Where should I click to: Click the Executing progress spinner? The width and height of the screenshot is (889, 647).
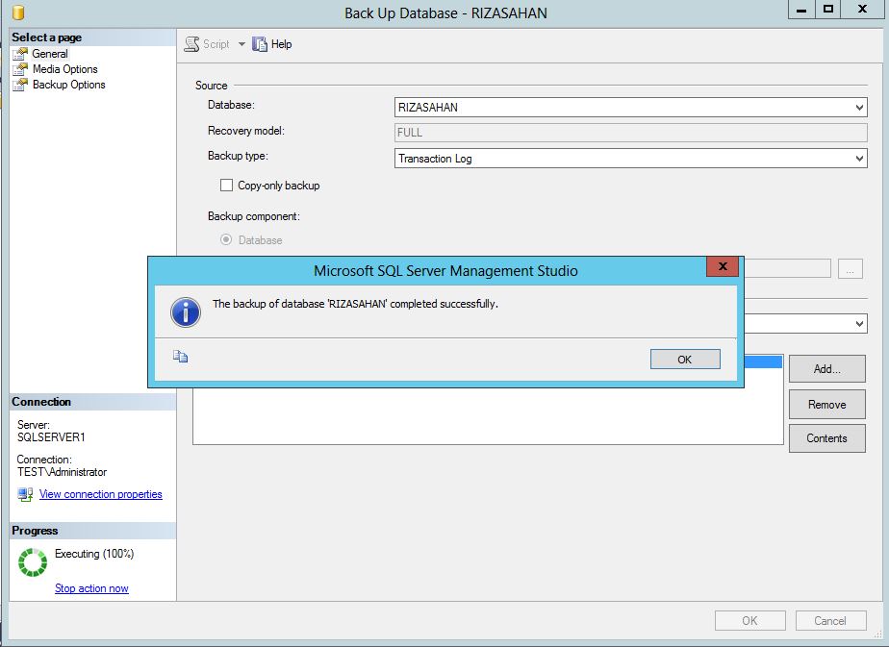(x=33, y=562)
